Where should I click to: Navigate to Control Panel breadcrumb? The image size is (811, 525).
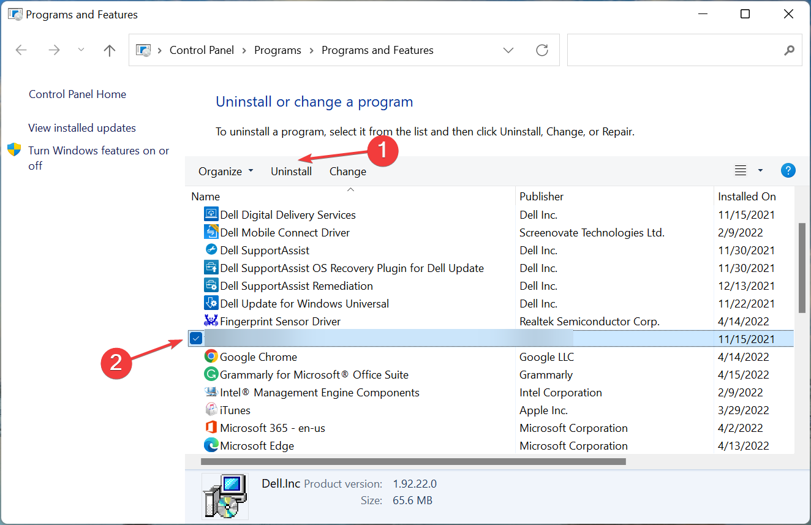[x=202, y=50]
